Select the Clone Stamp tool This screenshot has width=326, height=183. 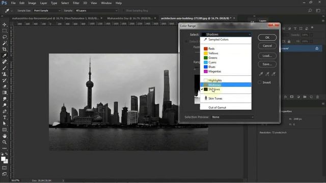pyautogui.click(x=5, y=74)
